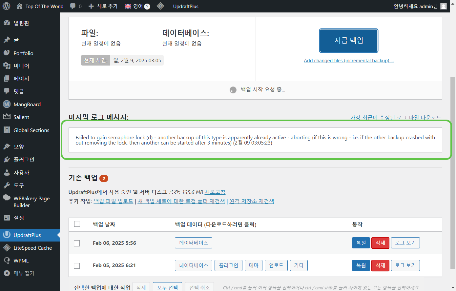Toggle the select-all checkbox in backup table header
456x291 pixels.
tap(77, 224)
